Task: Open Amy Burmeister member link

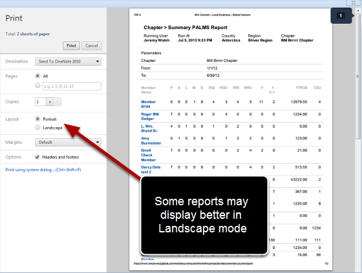Action: click(x=151, y=141)
